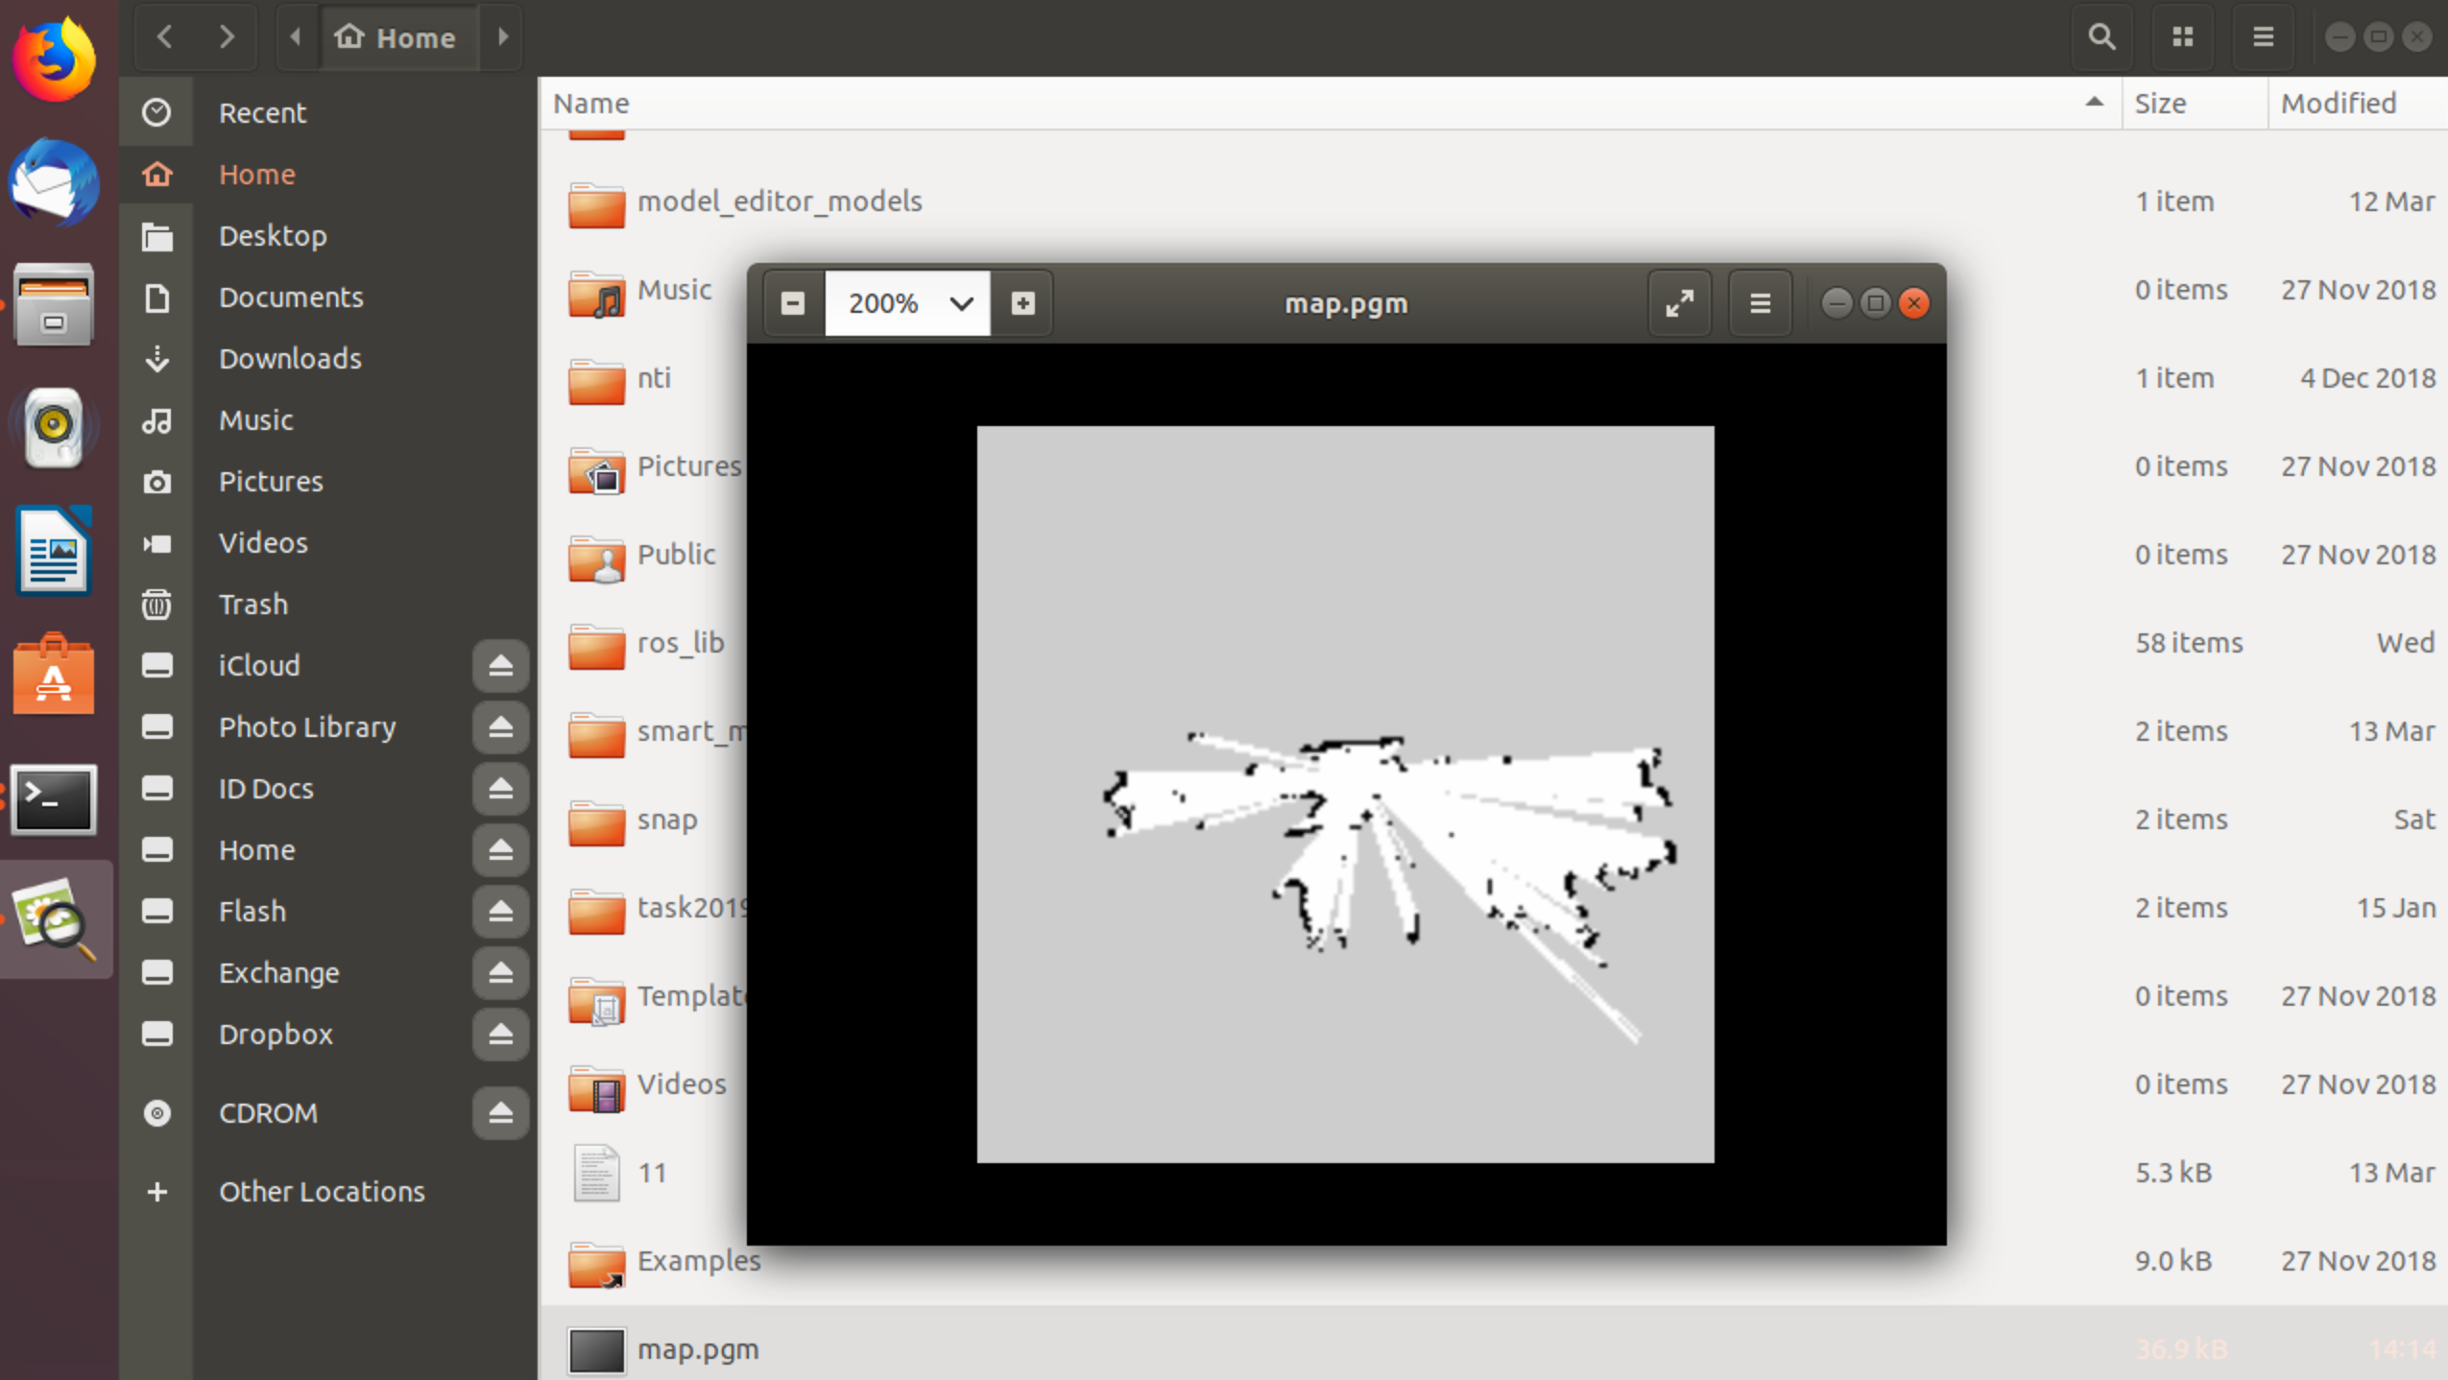Launch Terminal from the dock

click(54, 798)
